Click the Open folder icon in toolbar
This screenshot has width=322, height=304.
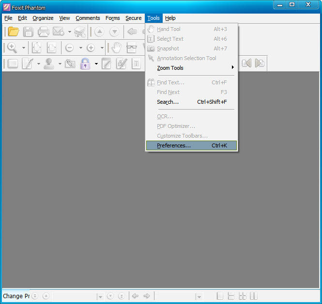tap(13, 32)
